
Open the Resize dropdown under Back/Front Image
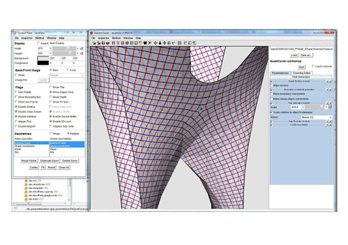[66, 75]
